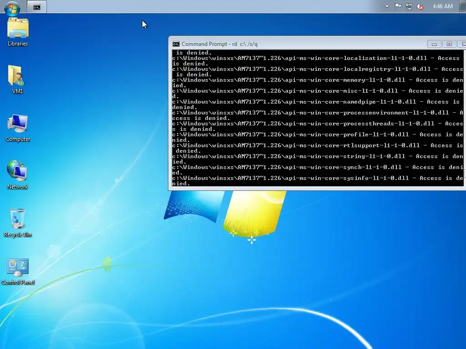Open Command Prompt window system menu icon
The image size is (466, 349).
[x=176, y=44]
